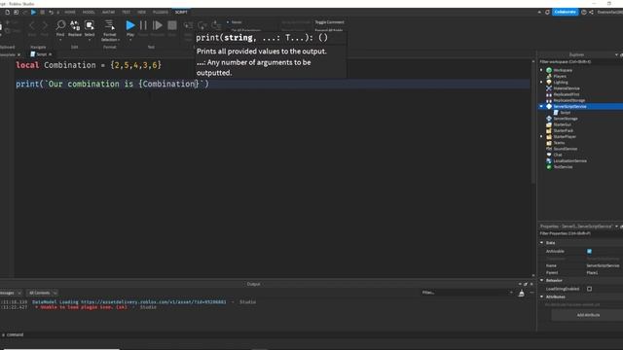Select Teams in the Explorer
Screen dimensions: 623x350
click(x=559, y=143)
